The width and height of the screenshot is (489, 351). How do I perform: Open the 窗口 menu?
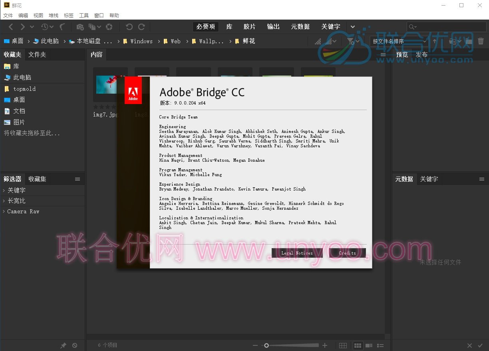(x=99, y=15)
